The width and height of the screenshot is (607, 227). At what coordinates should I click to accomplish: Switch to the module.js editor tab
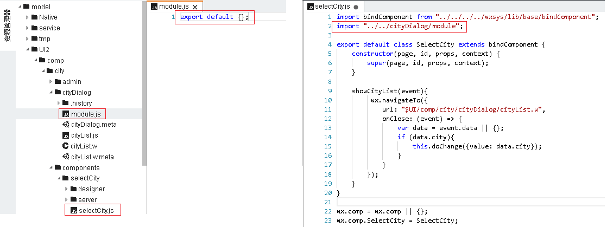[x=170, y=7]
